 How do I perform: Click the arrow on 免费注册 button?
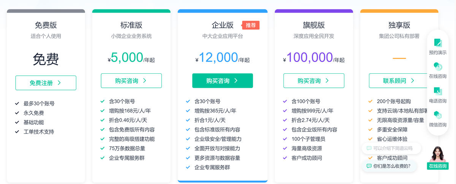click(x=59, y=83)
